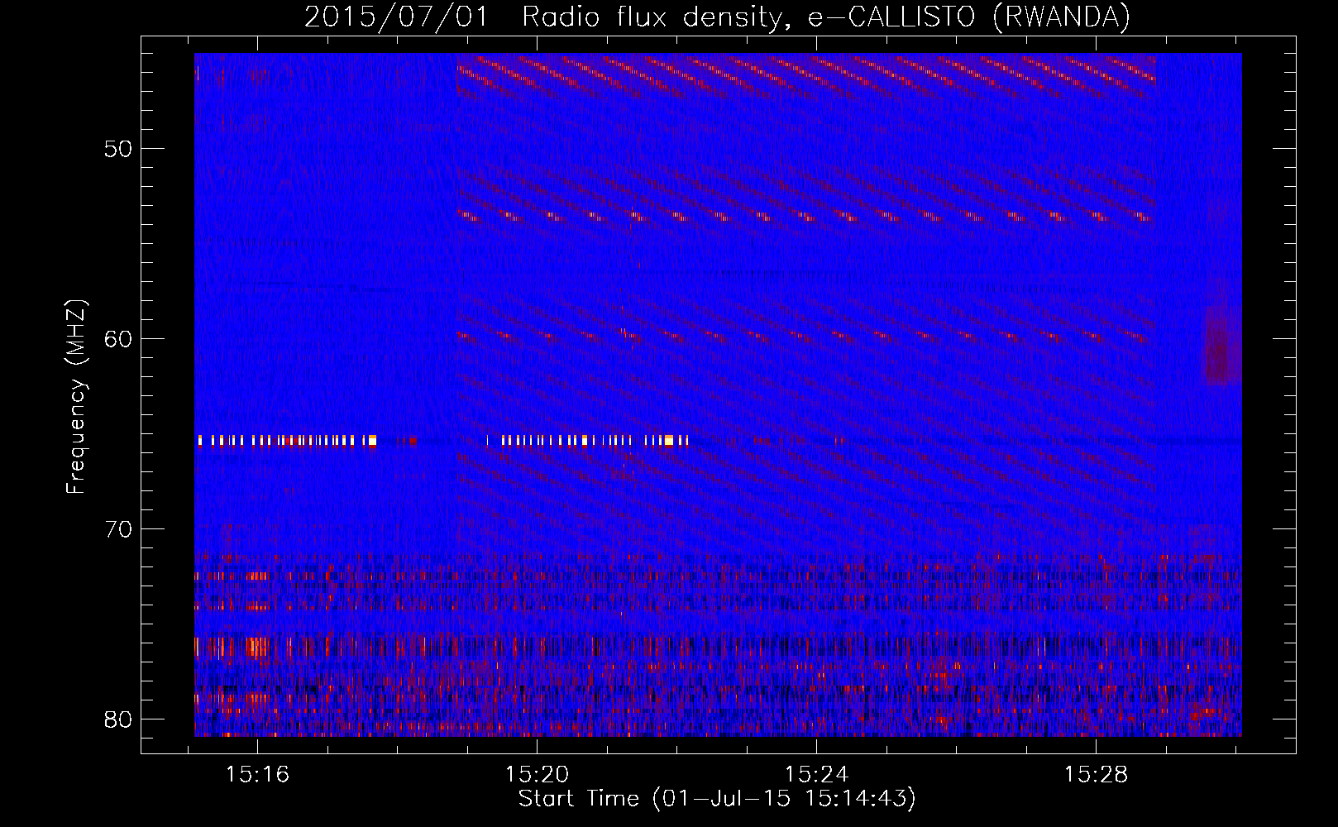Click the Start Time (01-Jul-15 15:14:43) label
Image resolution: width=1338 pixels, height=827 pixels.
(717, 799)
